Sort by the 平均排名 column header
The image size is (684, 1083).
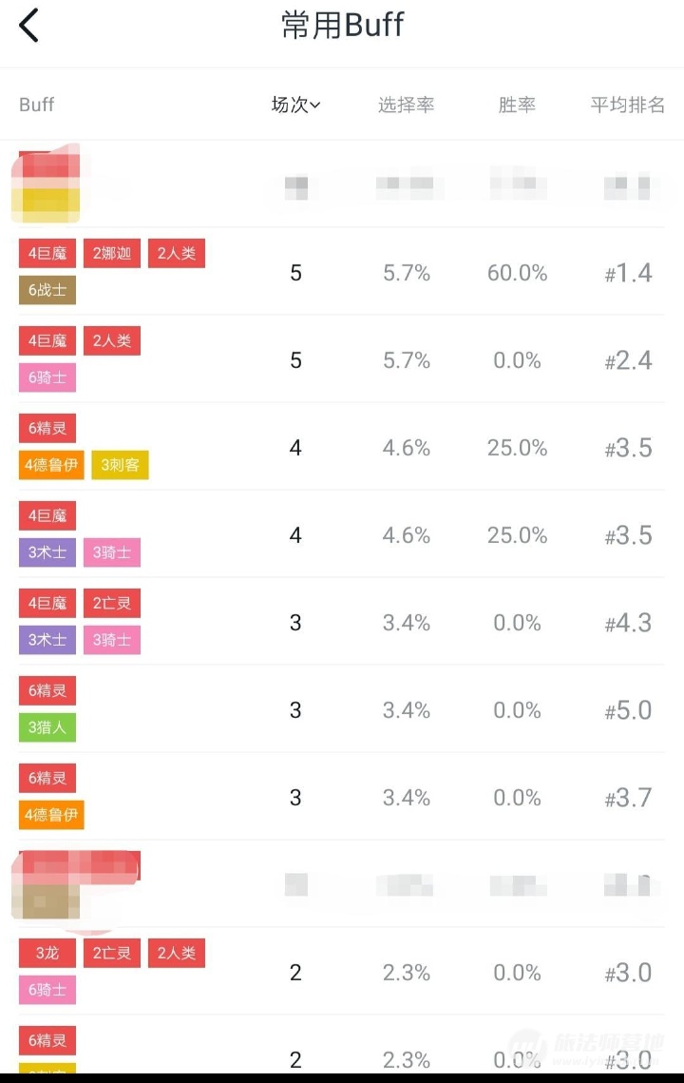627,105
